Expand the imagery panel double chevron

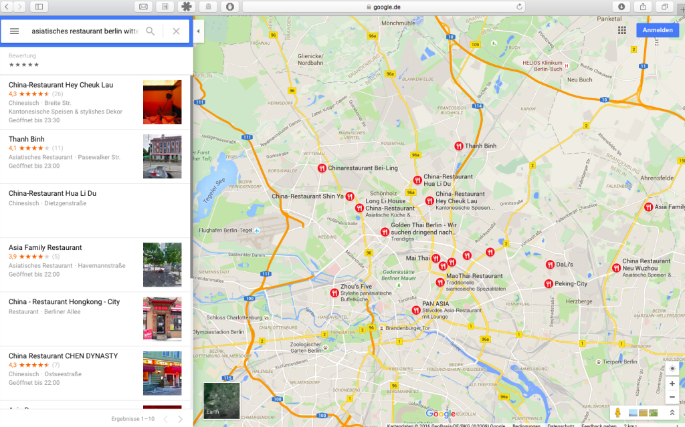pyautogui.click(x=672, y=412)
